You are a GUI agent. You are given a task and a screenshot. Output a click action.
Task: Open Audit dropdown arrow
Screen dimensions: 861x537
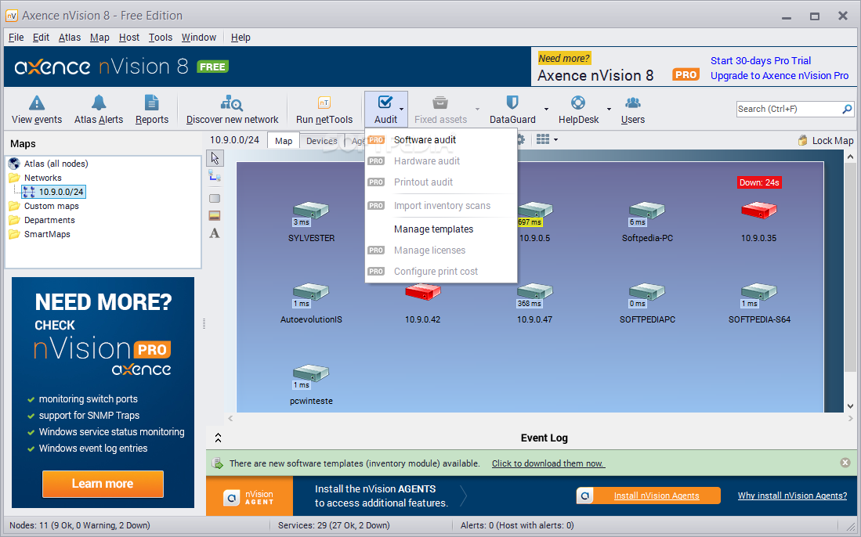pos(401,109)
